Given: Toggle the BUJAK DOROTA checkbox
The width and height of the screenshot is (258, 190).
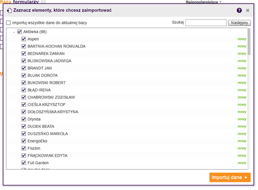Looking at the screenshot, I should 24,76.
